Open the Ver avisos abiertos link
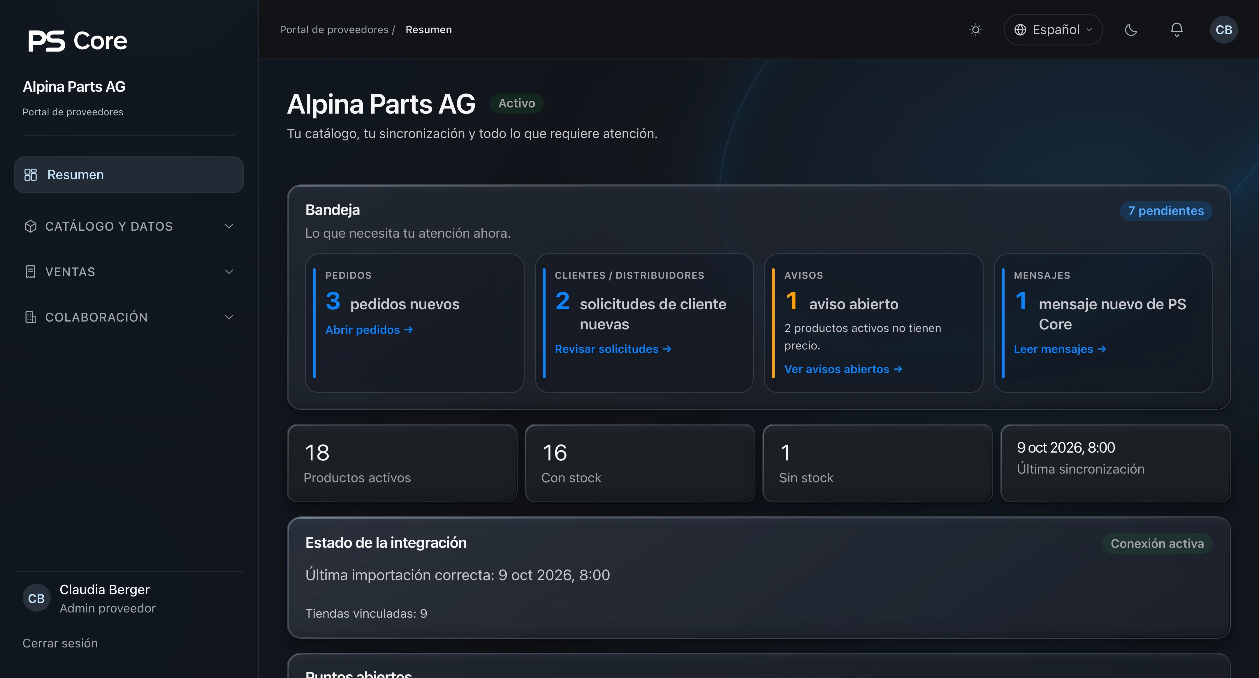1259x678 pixels. coord(843,369)
